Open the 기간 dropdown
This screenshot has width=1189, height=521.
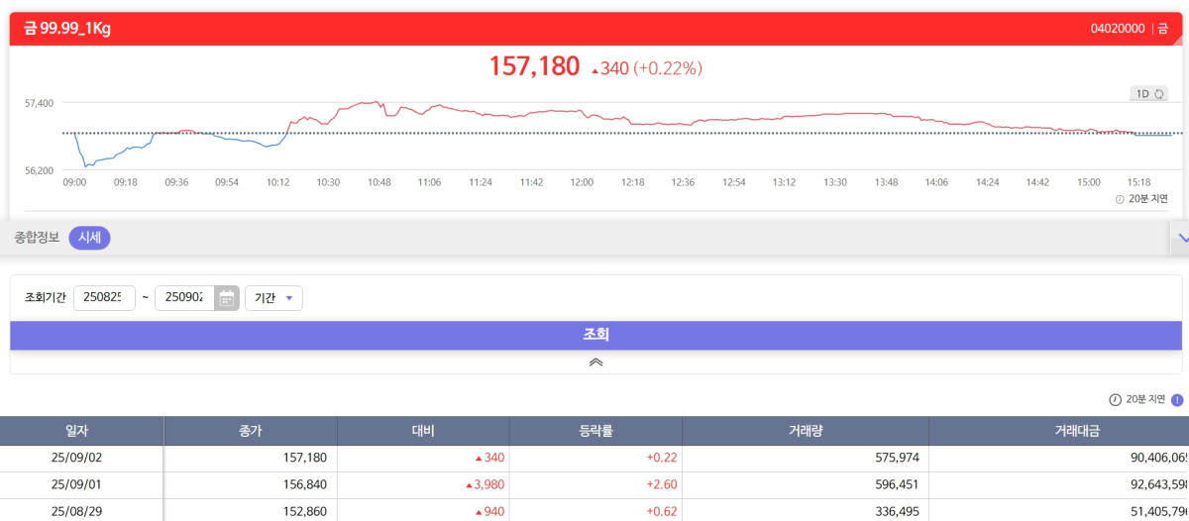coord(273,298)
